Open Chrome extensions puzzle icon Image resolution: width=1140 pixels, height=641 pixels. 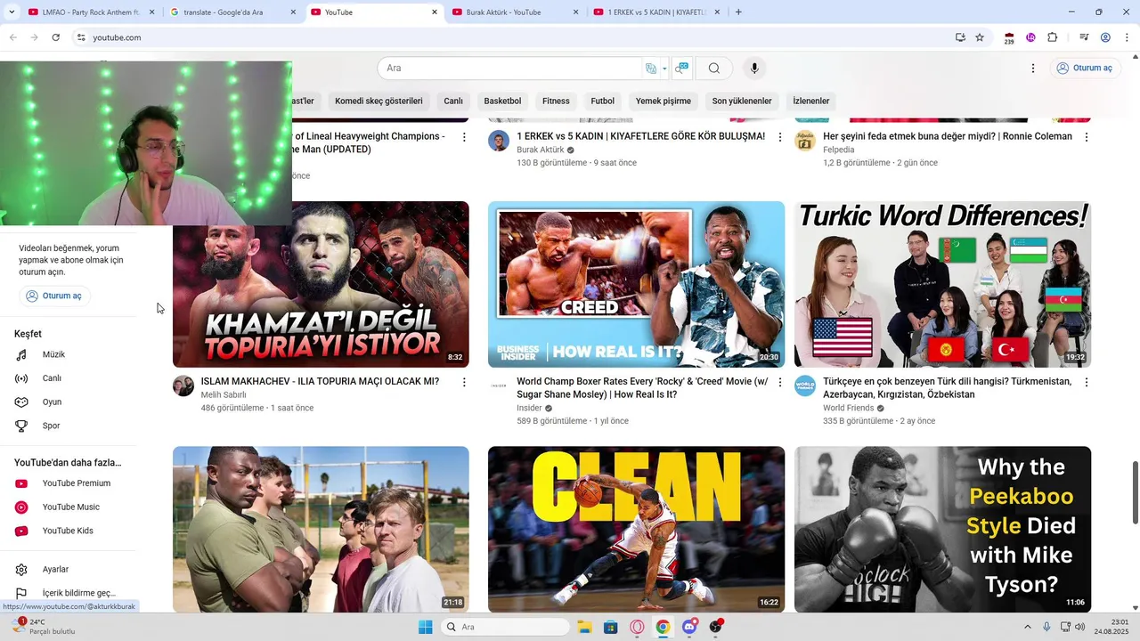pyautogui.click(x=1053, y=37)
